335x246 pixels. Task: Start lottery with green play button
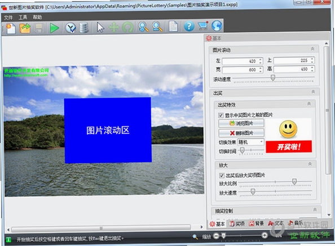[x=54, y=28]
